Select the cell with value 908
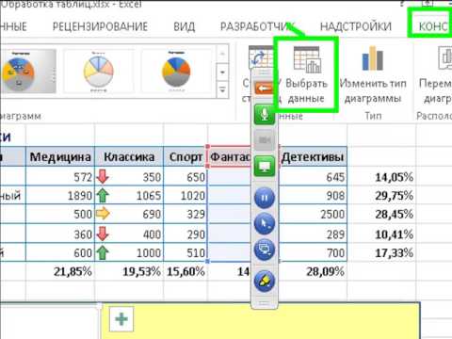Image resolution: width=452 pixels, height=339 pixels. point(313,196)
